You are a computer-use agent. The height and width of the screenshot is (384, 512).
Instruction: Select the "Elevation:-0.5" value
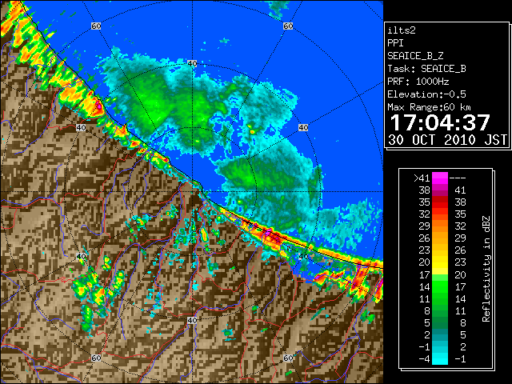426,94
